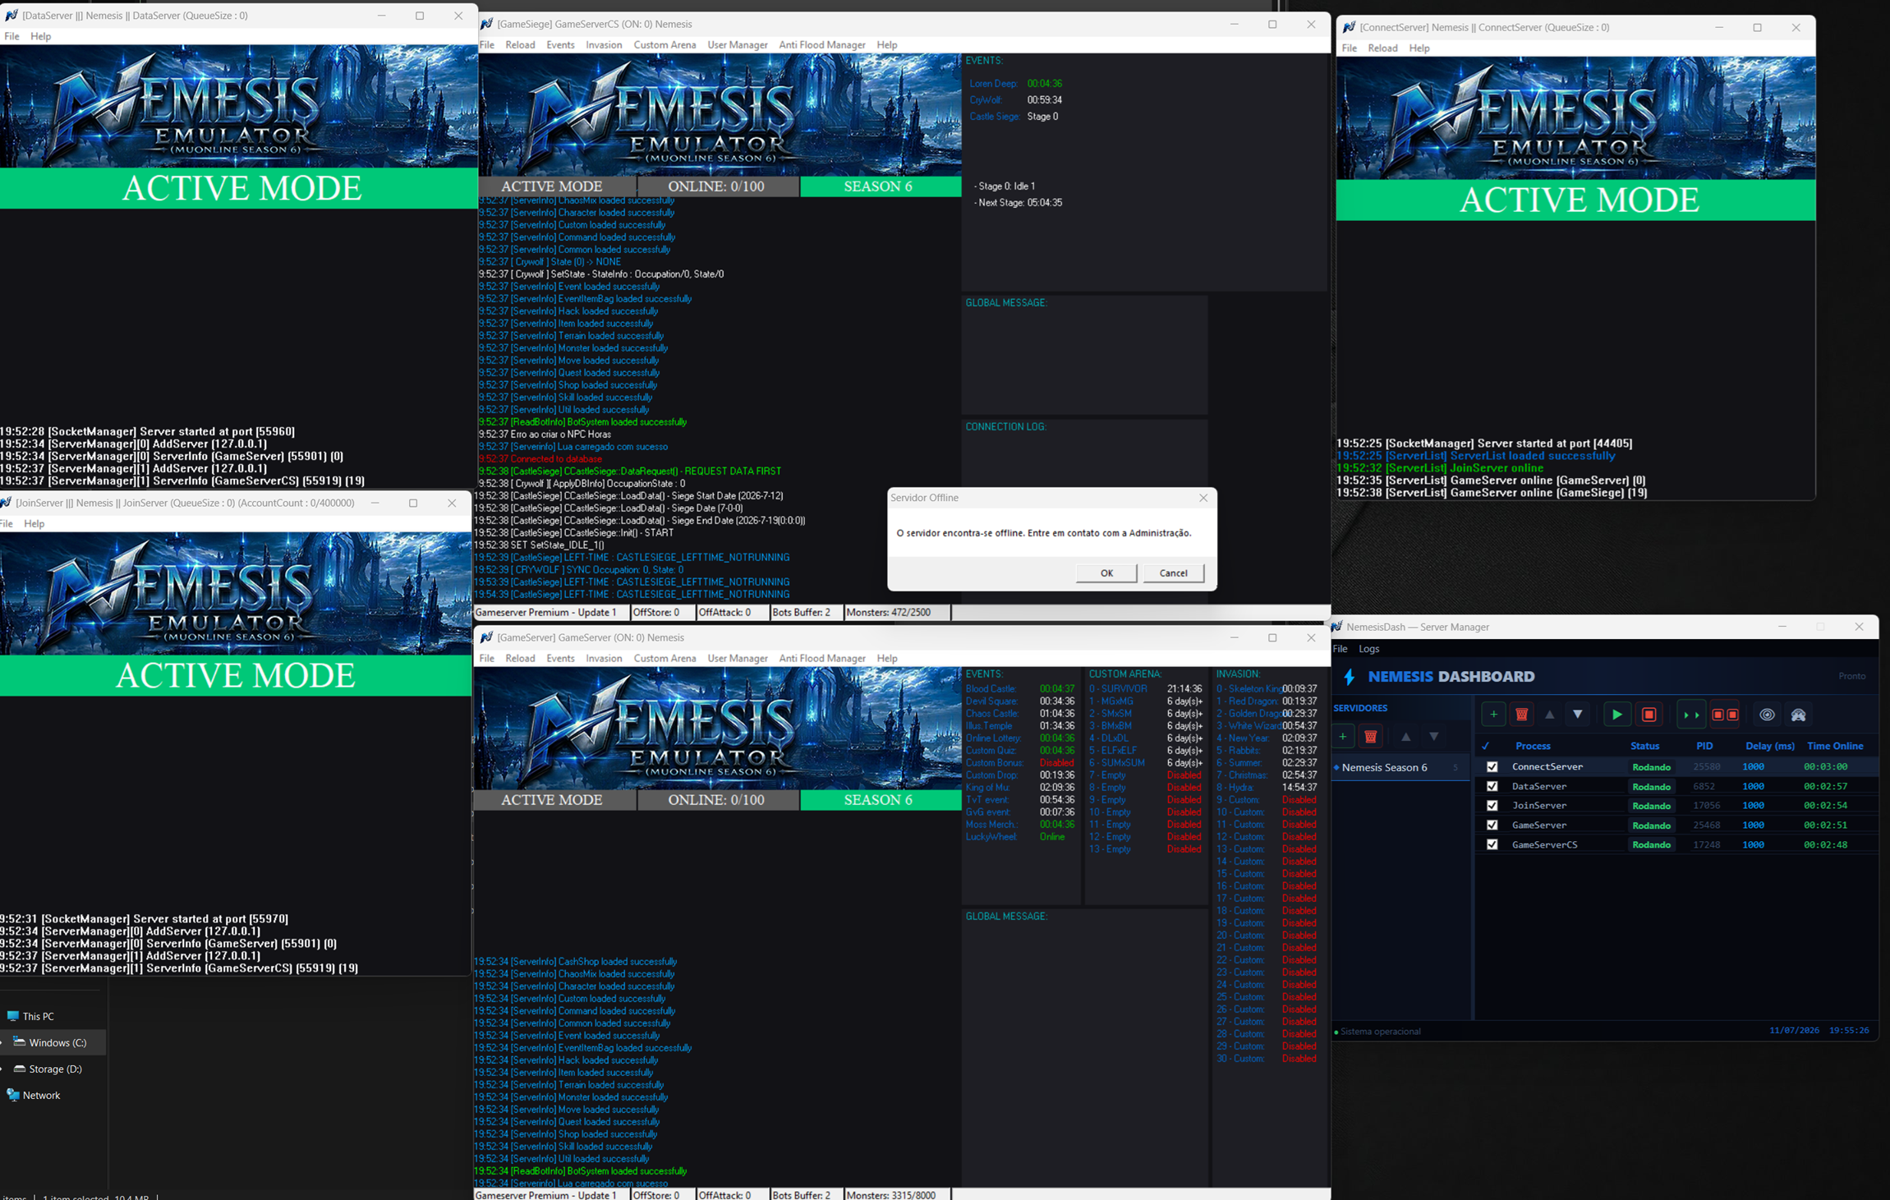This screenshot has width=1890, height=1200.
Task: Uncheck the JoinServer process checkbox
Action: [x=1492, y=806]
